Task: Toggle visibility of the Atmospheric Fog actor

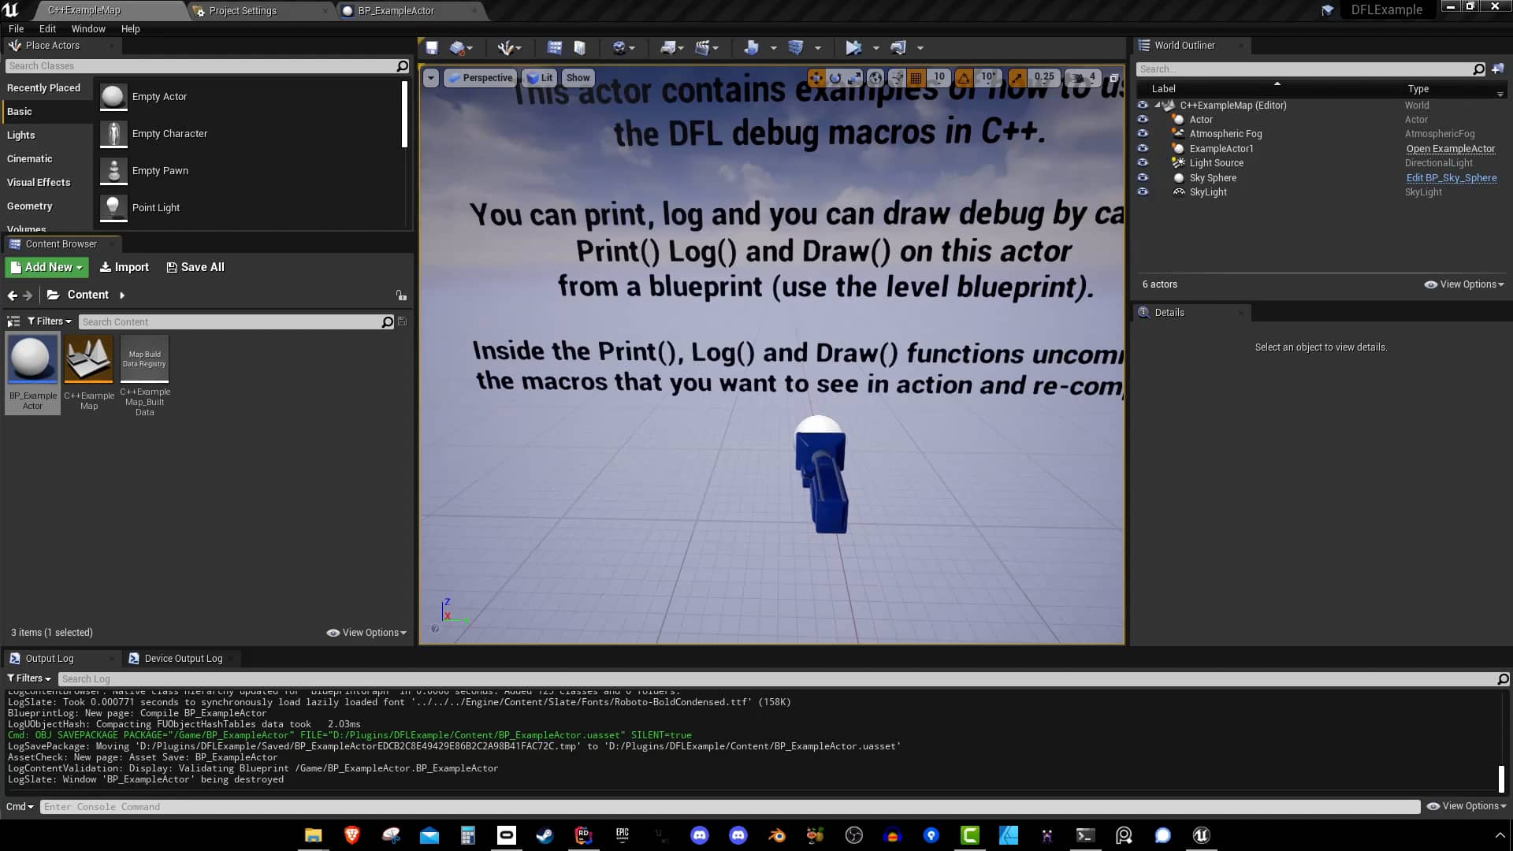Action: pos(1143,133)
